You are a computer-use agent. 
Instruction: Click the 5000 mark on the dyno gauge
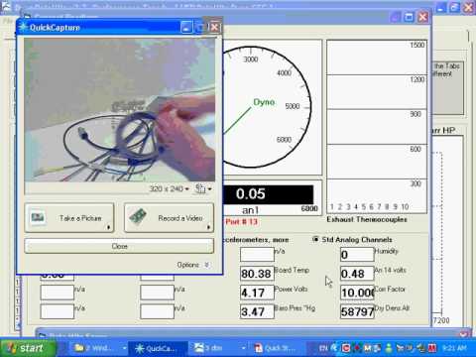293,106
